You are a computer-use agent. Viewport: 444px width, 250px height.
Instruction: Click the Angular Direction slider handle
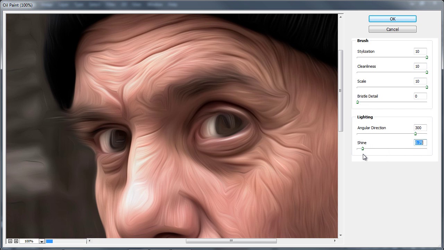point(415,134)
